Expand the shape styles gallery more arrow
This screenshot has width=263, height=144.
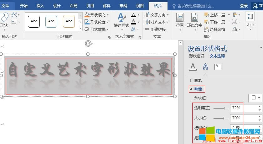[80, 28]
